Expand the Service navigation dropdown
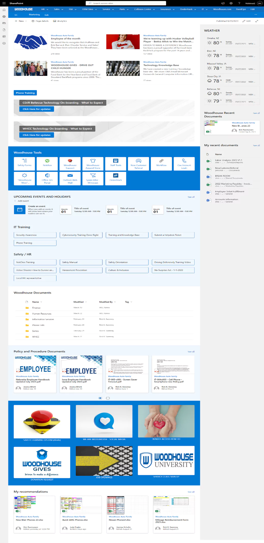This screenshot has width=264, height=543. tap(108, 9)
